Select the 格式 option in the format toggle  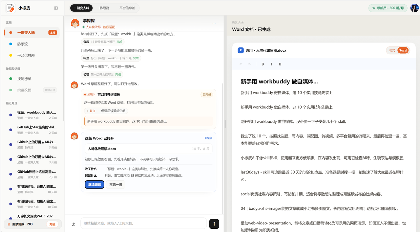pyautogui.click(x=392, y=50)
